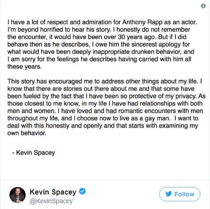This screenshot has height=209, width=210.
Task: Click the '- Kevin Spacey' signature line
Action: [x=34, y=153]
